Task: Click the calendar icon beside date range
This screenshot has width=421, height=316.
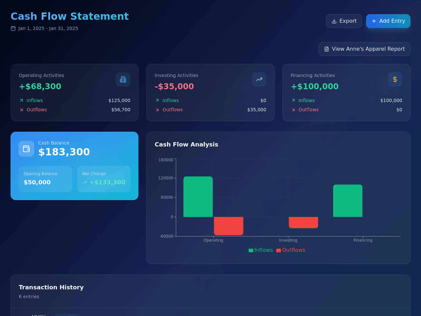Action: (x=13, y=28)
